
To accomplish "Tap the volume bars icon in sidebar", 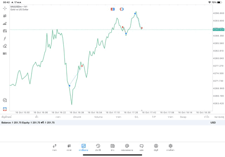I will click(x=5, y=24).
